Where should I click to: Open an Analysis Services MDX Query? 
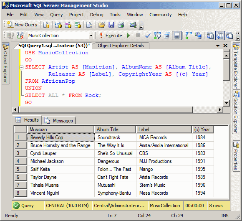(x=58, y=25)
